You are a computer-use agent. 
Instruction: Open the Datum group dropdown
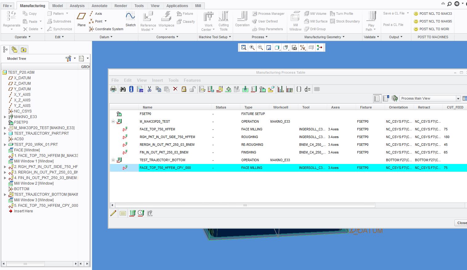point(106,37)
